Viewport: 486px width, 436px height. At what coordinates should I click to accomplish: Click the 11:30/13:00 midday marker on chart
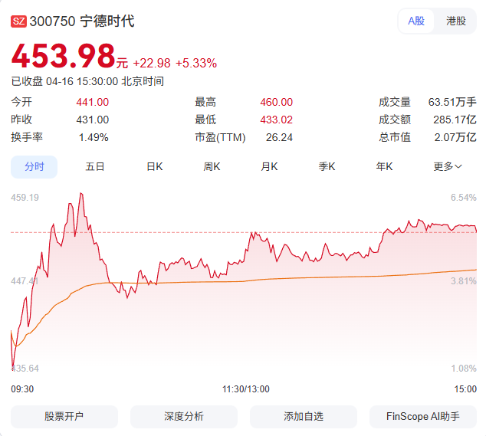point(246,388)
